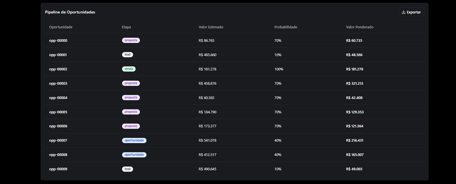Viewport: 456px width, 184px height.
Task: Open opportunity opp-00000 row
Action: pyautogui.click(x=58, y=41)
